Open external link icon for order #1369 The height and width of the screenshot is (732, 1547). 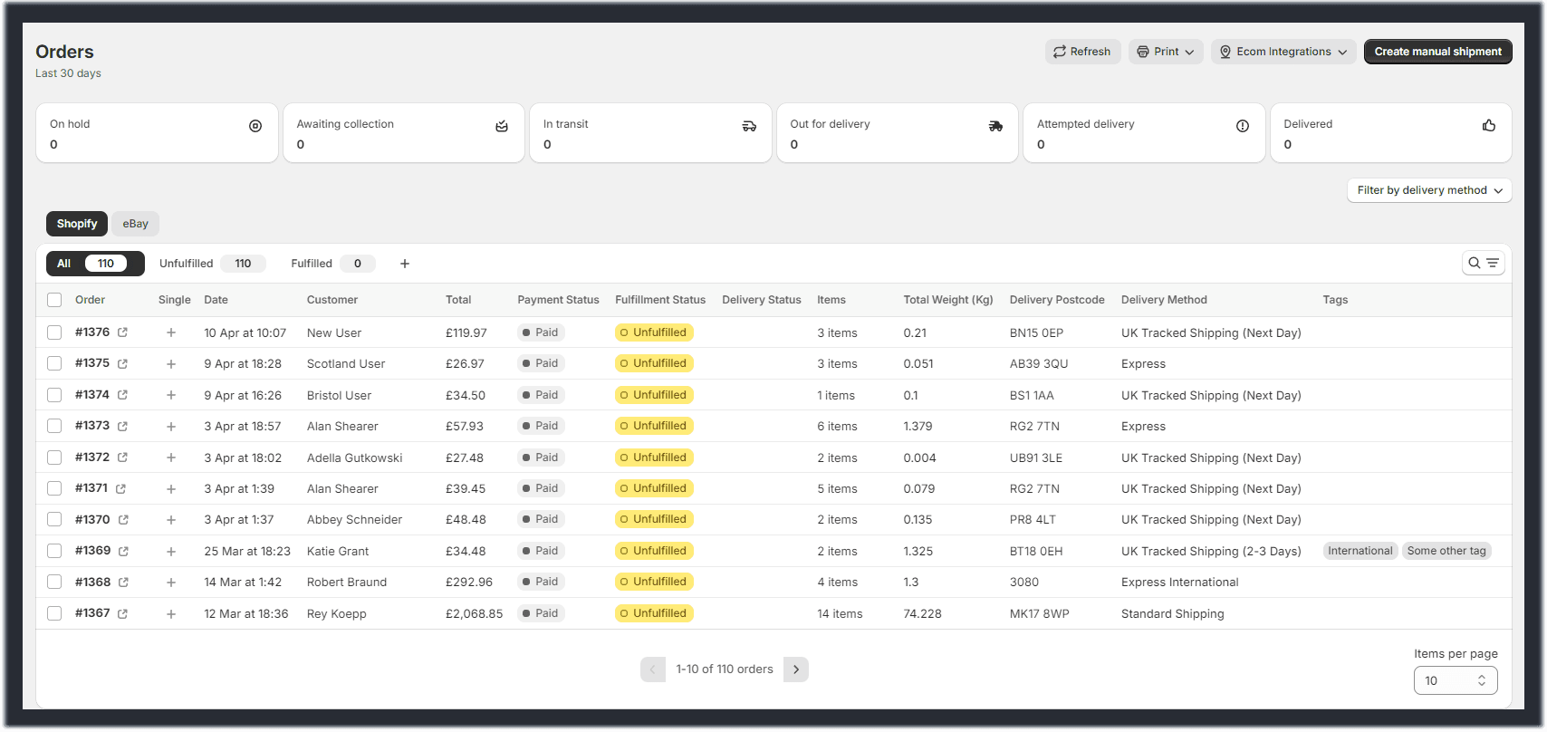coord(123,551)
